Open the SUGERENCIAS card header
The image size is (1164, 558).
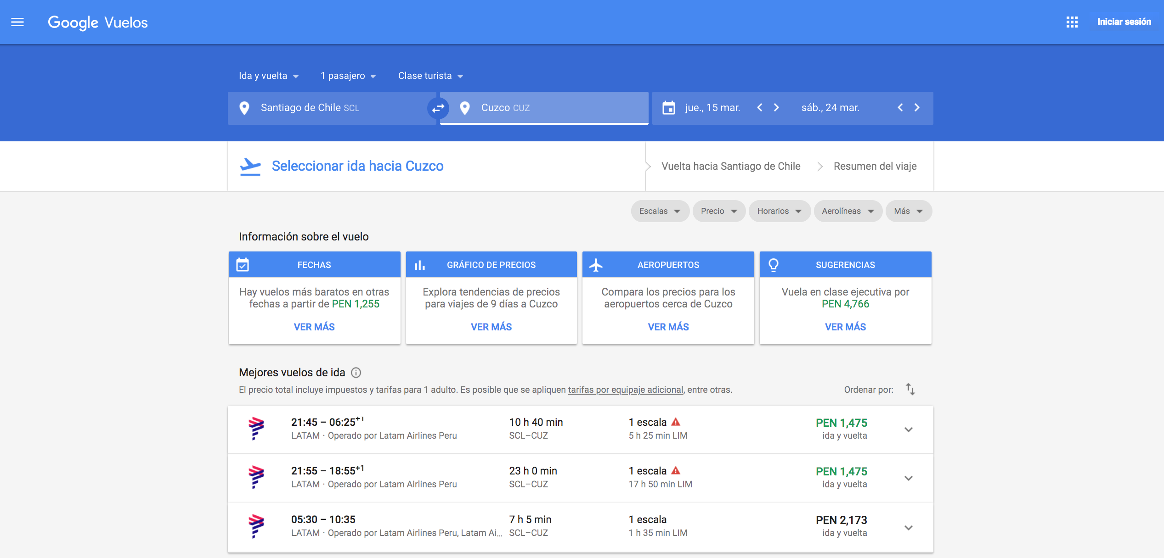click(x=845, y=264)
